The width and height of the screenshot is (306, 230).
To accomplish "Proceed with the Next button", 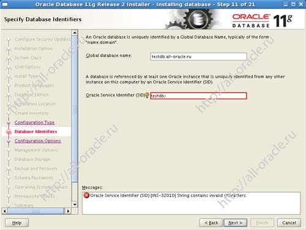I will pos(236,223).
